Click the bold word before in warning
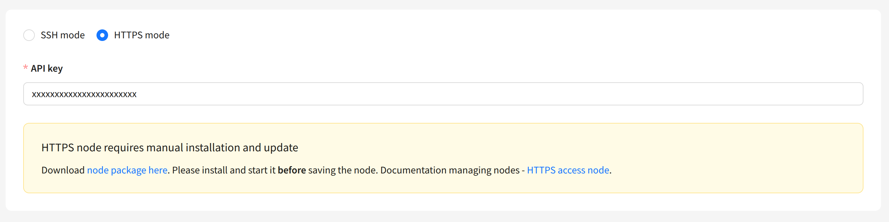The image size is (889, 222). [x=291, y=170]
